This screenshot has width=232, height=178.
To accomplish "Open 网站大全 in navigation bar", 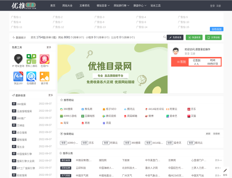I will pos(67,5).
